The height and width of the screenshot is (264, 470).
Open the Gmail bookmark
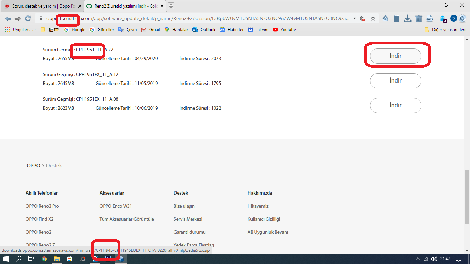point(151,30)
